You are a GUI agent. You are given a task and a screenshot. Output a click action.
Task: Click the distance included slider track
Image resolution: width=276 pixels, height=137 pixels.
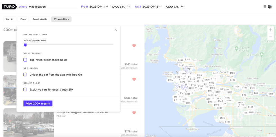pos(68,44)
